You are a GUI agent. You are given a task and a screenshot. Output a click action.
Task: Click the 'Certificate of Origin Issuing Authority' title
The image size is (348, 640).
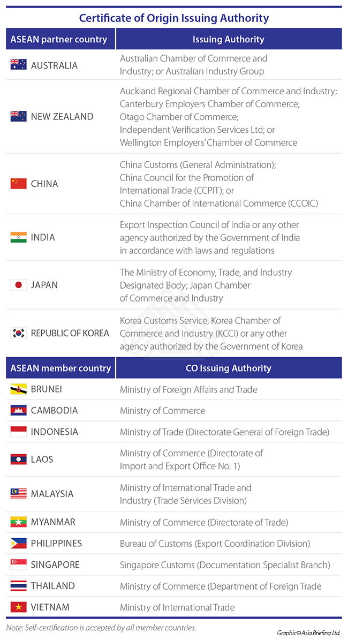174,18
